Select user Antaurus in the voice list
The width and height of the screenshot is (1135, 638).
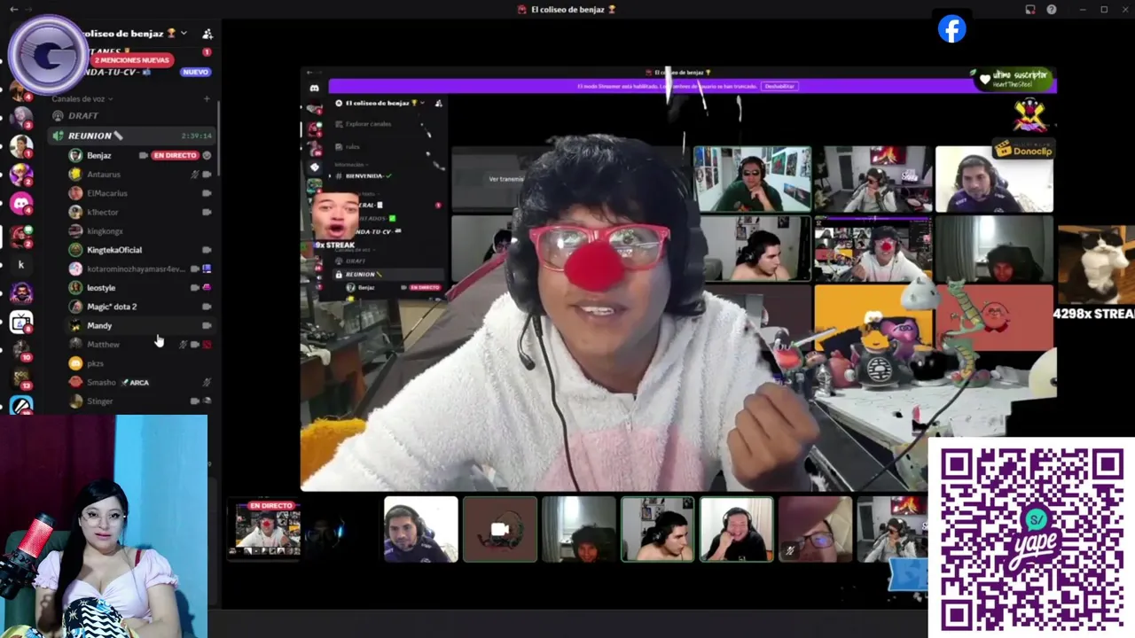pos(104,175)
